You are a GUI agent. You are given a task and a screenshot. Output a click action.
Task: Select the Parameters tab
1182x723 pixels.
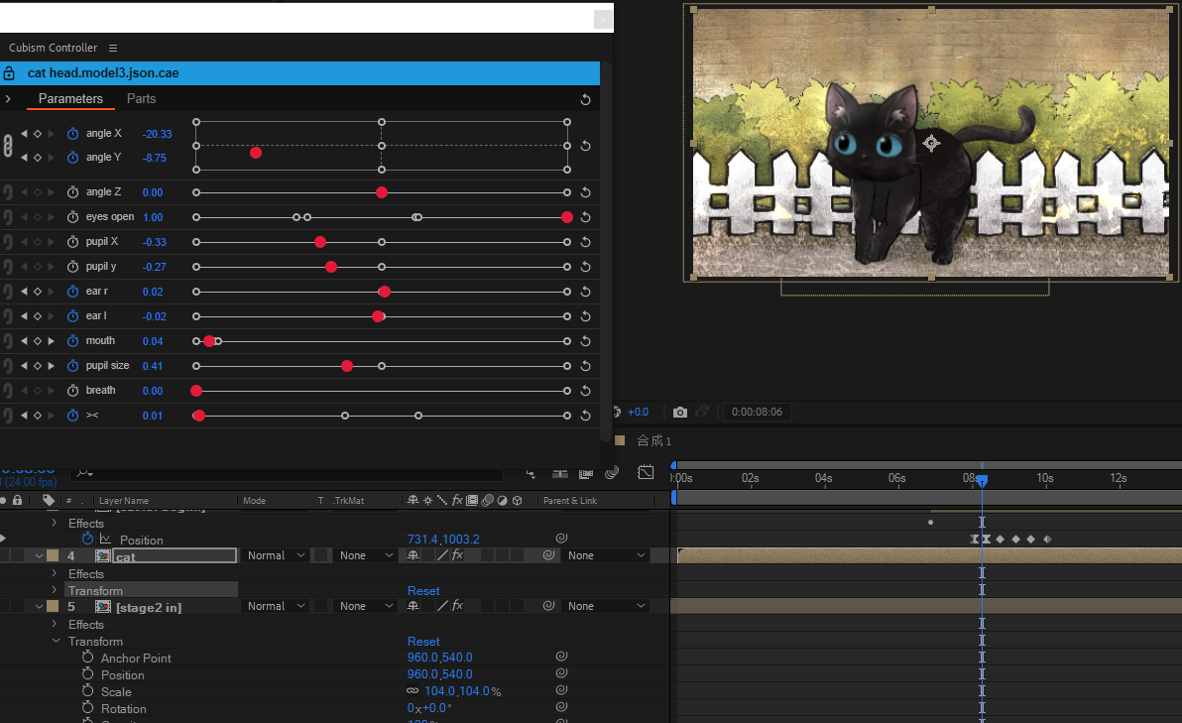point(70,98)
